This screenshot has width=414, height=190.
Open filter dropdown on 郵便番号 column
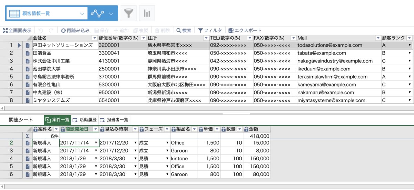[x=144, y=38]
